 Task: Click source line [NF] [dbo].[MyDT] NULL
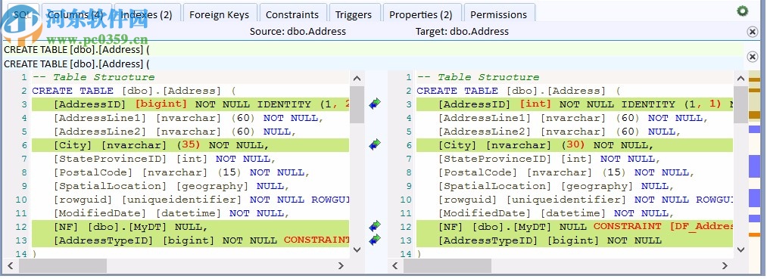(130, 227)
